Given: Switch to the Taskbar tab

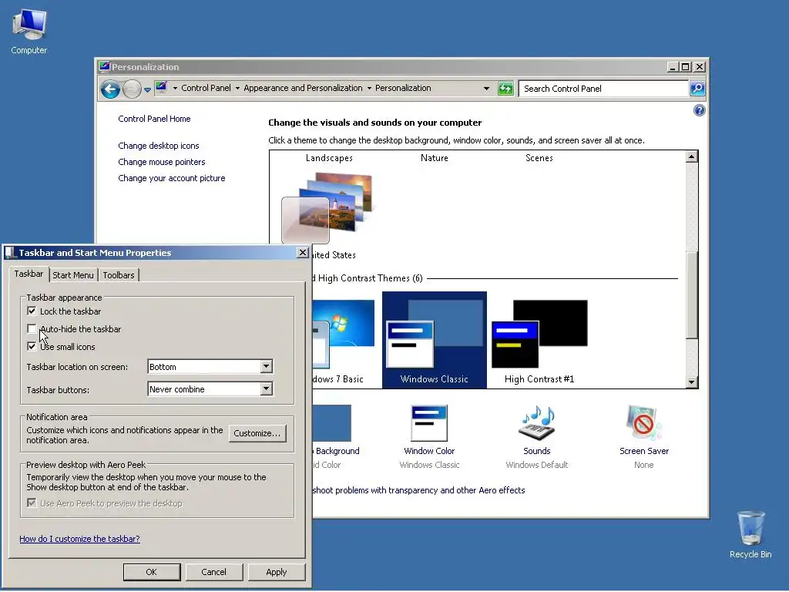Looking at the screenshot, I should point(29,274).
